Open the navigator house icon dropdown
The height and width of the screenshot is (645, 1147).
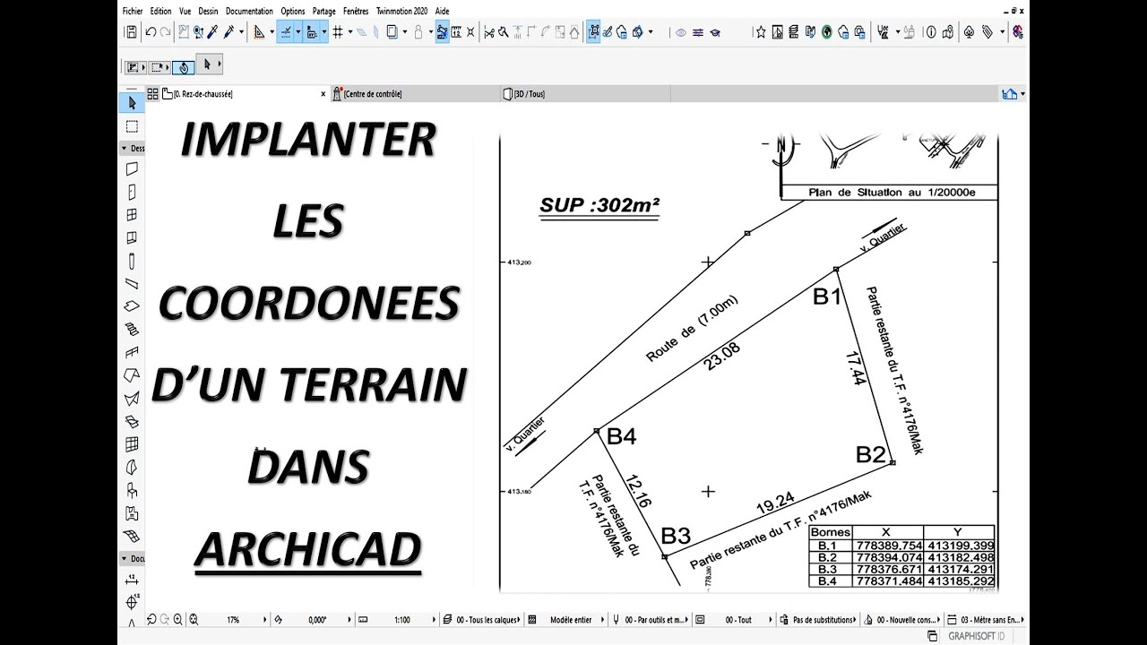pos(1023,94)
